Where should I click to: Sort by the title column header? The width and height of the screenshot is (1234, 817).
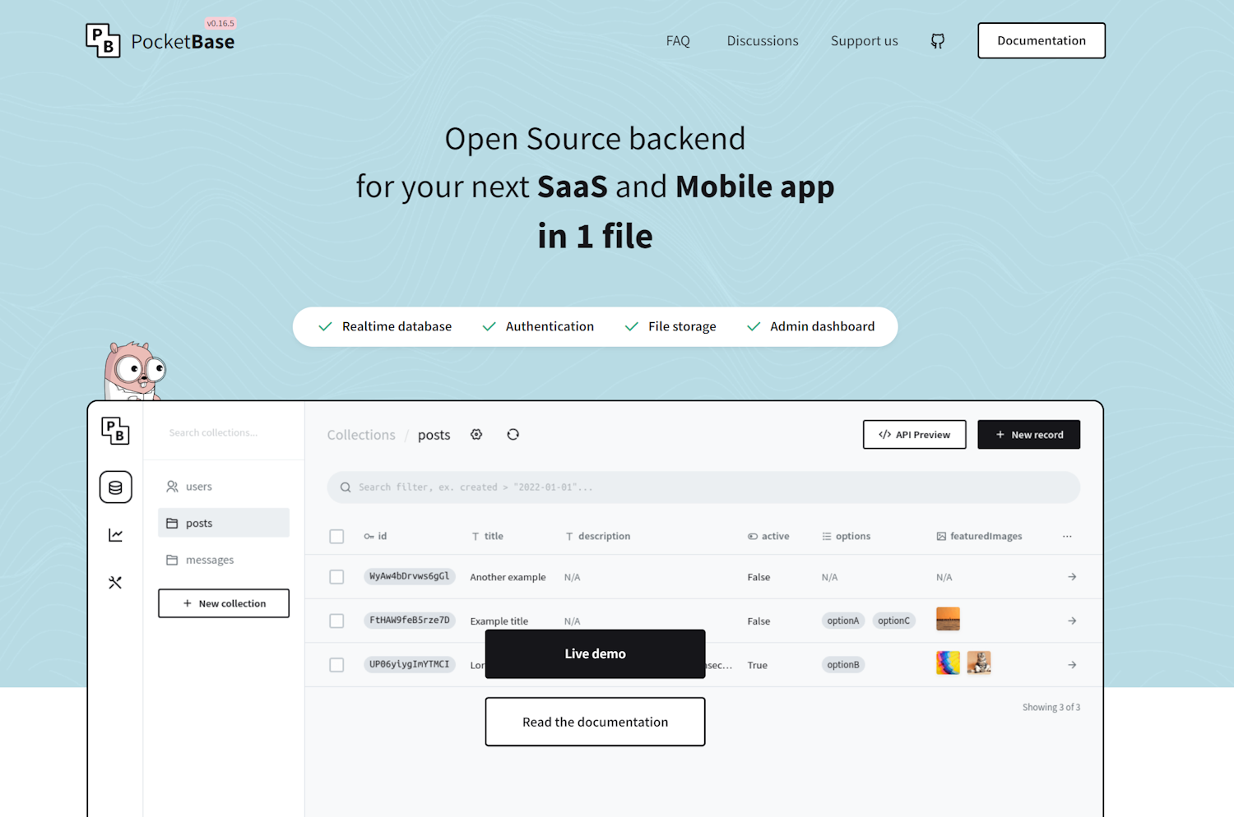[487, 536]
